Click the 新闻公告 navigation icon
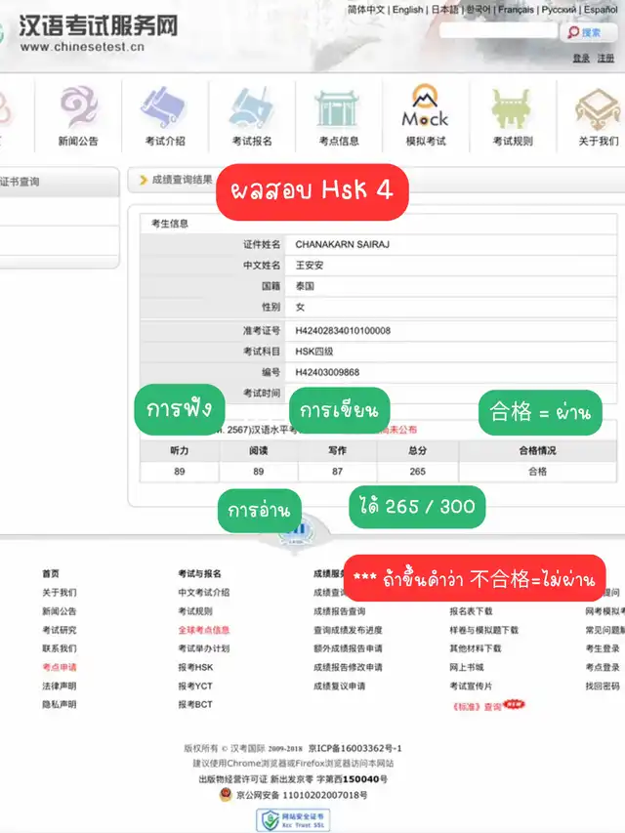 click(78, 109)
